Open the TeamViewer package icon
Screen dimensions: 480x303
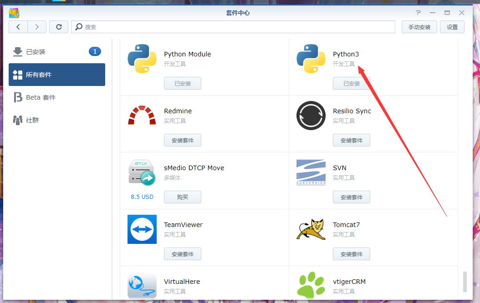(142, 229)
